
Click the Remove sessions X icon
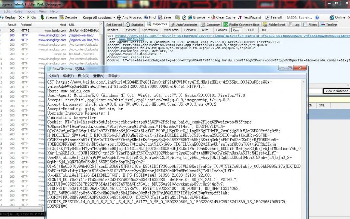click(x=20, y=17)
